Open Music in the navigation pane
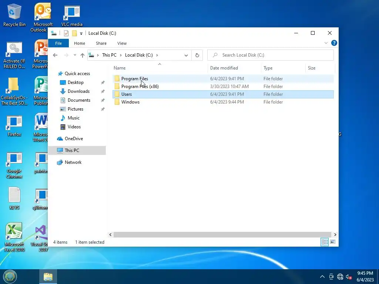The width and height of the screenshot is (379, 284). tap(74, 118)
